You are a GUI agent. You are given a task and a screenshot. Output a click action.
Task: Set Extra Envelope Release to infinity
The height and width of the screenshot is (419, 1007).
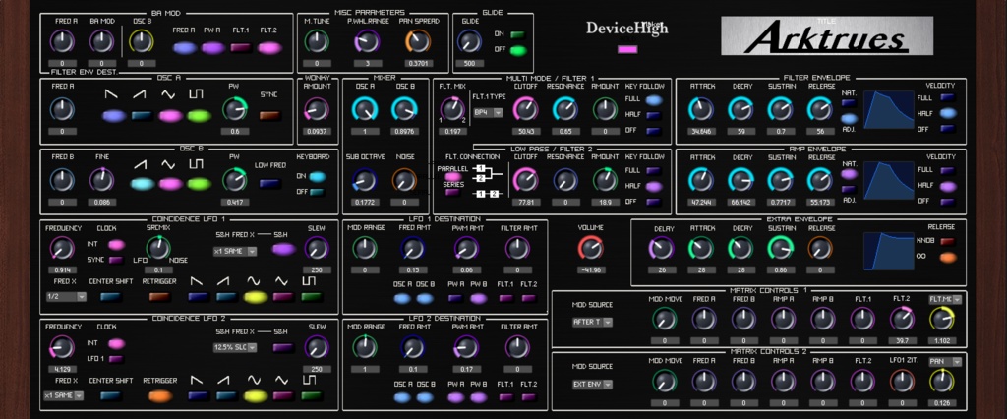coord(947,258)
